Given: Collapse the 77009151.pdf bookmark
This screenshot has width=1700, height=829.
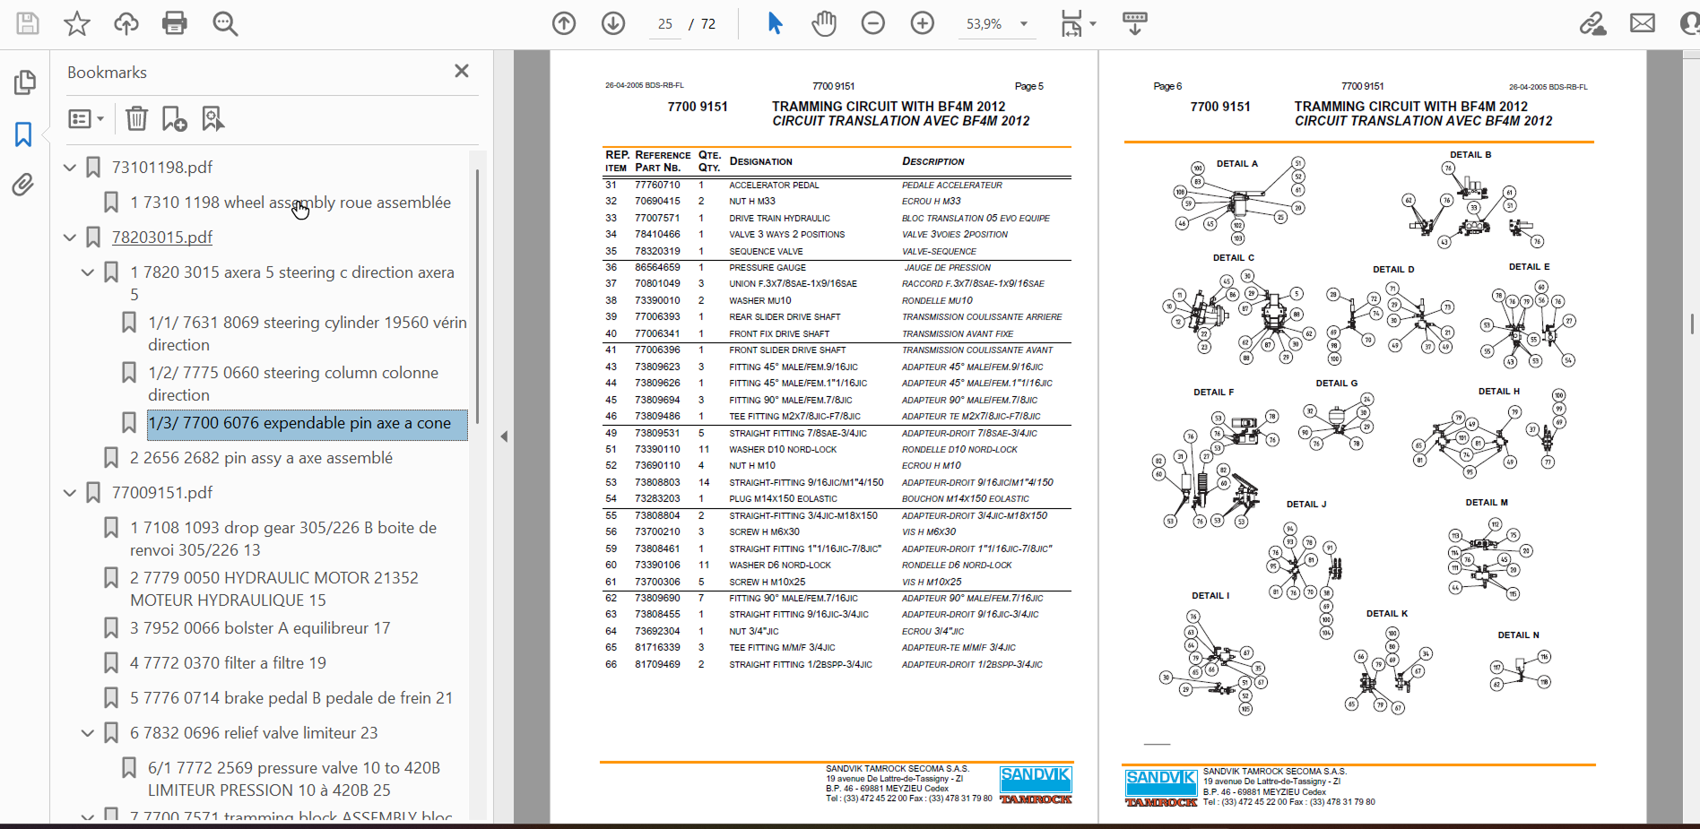Looking at the screenshot, I should pos(70,492).
